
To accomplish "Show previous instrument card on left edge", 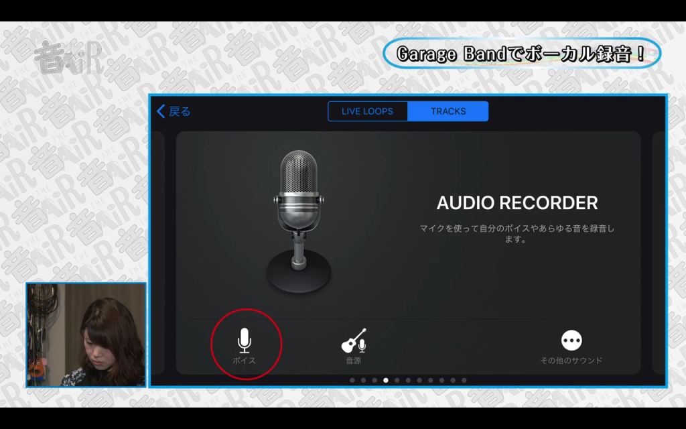I will tap(158, 251).
